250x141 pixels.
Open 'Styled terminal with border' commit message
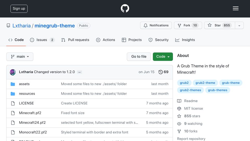(x=95, y=132)
